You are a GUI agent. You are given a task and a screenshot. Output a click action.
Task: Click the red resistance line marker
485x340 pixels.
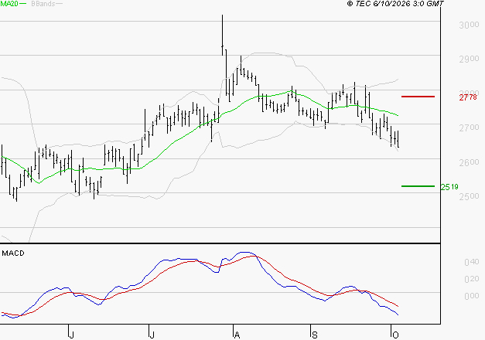pyautogui.click(x=418, y=97)
